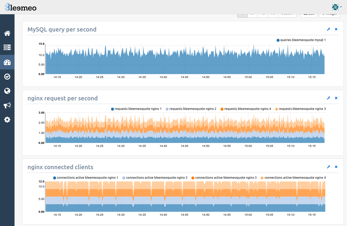Viewport: 347px width, 226px height.
Task: Toggle connections active bleemeoquote nginx 4 series
Action: point(293,178)
